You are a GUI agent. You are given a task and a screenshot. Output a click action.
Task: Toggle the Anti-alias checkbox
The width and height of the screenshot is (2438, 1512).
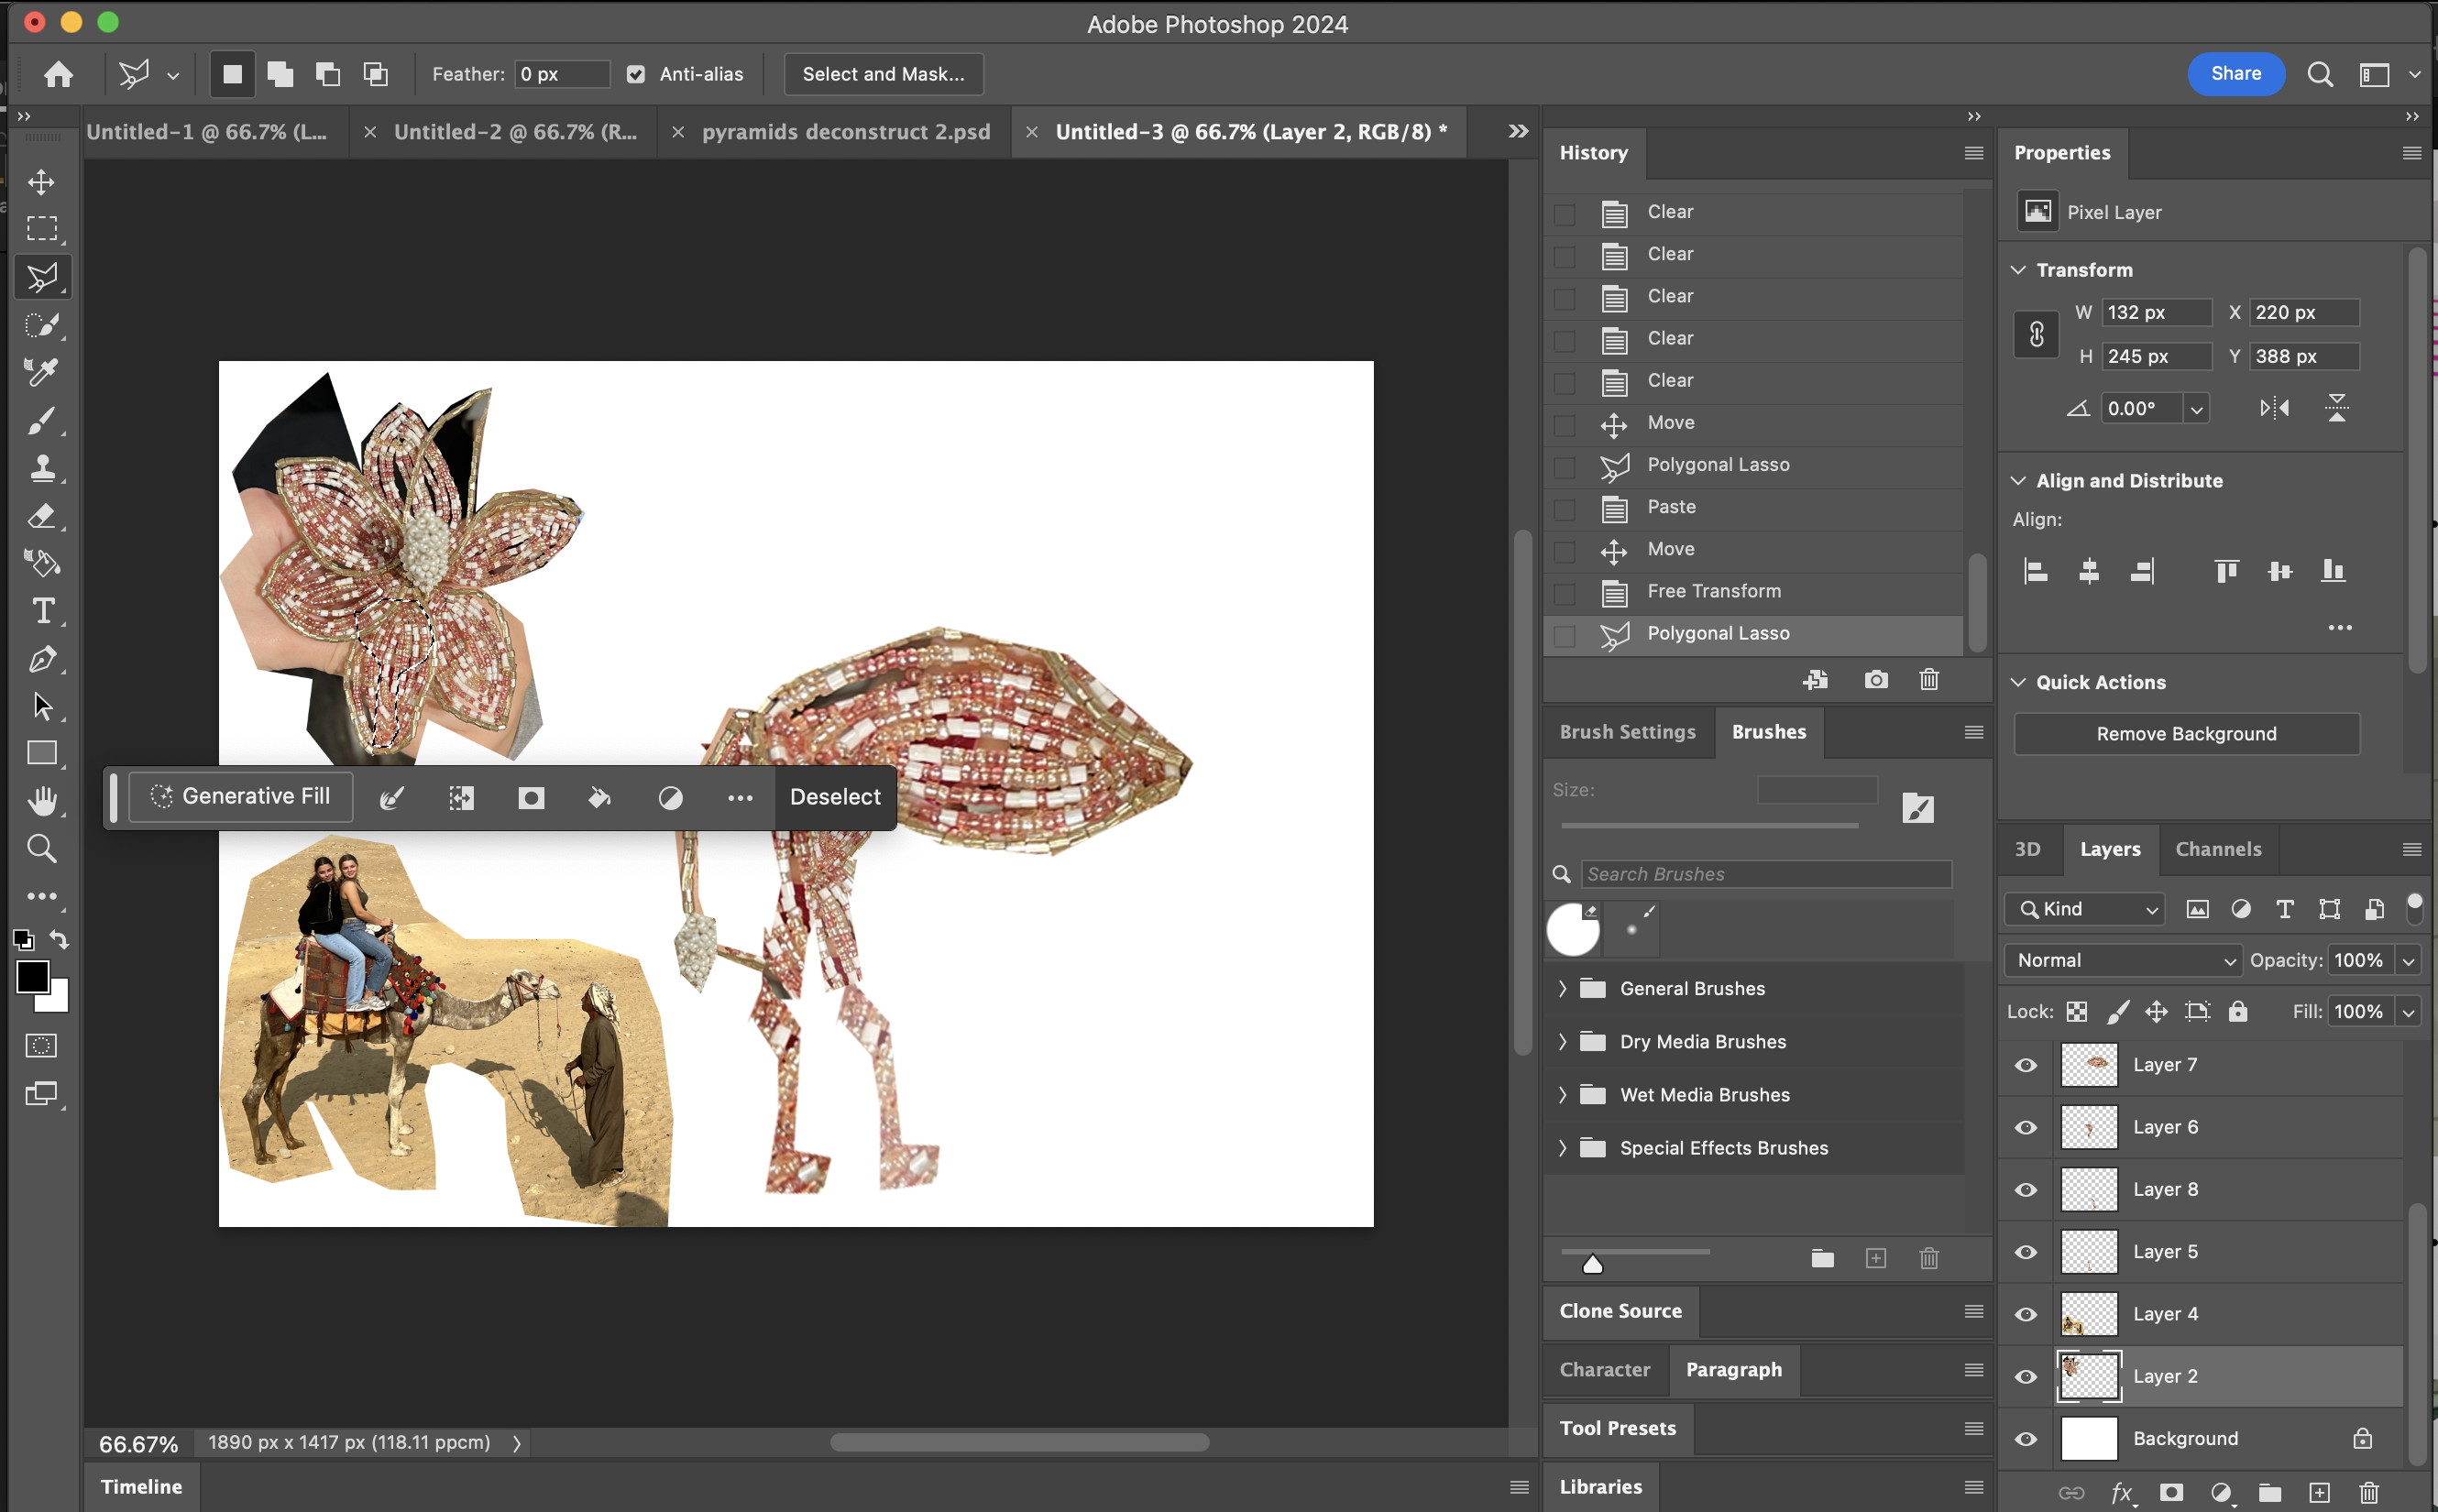(636, 74)
